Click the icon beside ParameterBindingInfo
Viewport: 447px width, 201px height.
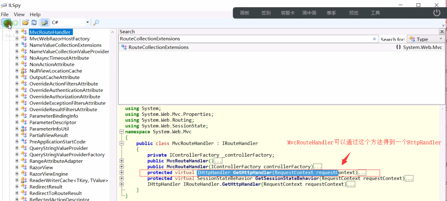24,116
